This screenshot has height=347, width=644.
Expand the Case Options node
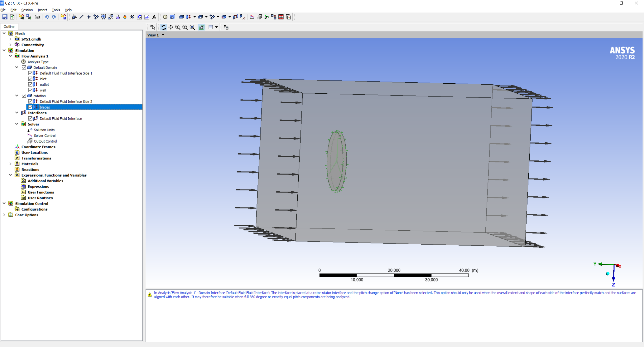click(x=4, y=215)
